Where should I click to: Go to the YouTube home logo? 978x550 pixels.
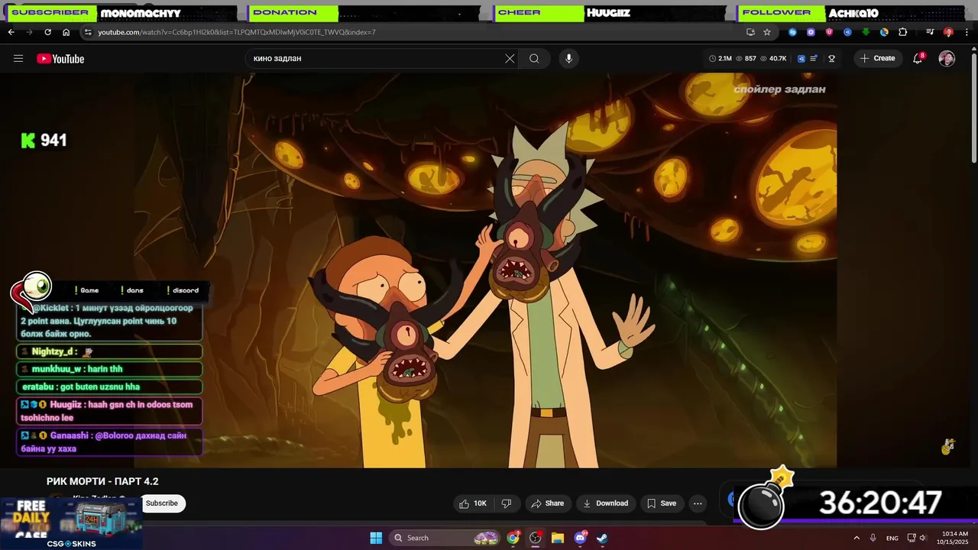click(x=60, y=59)
